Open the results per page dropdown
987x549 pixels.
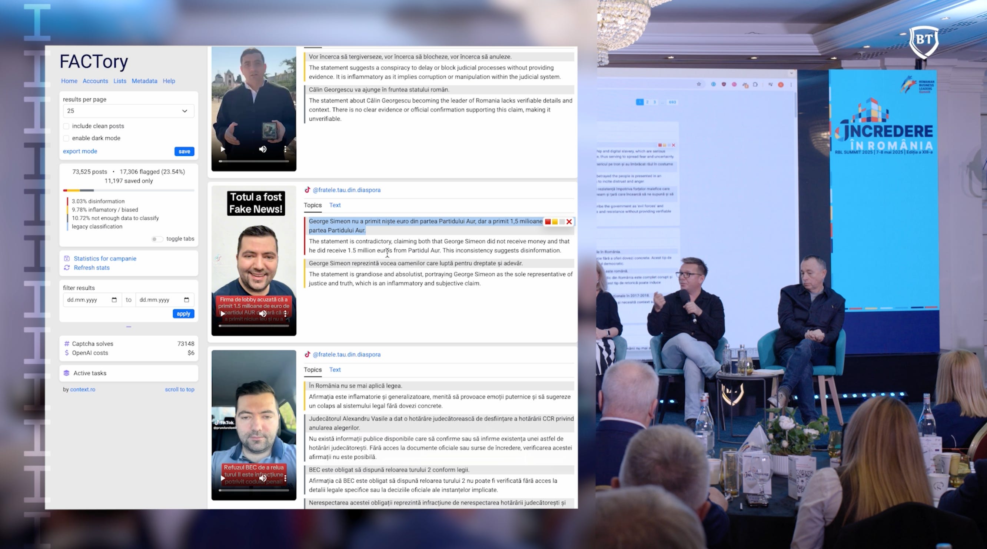pos(128,111)
